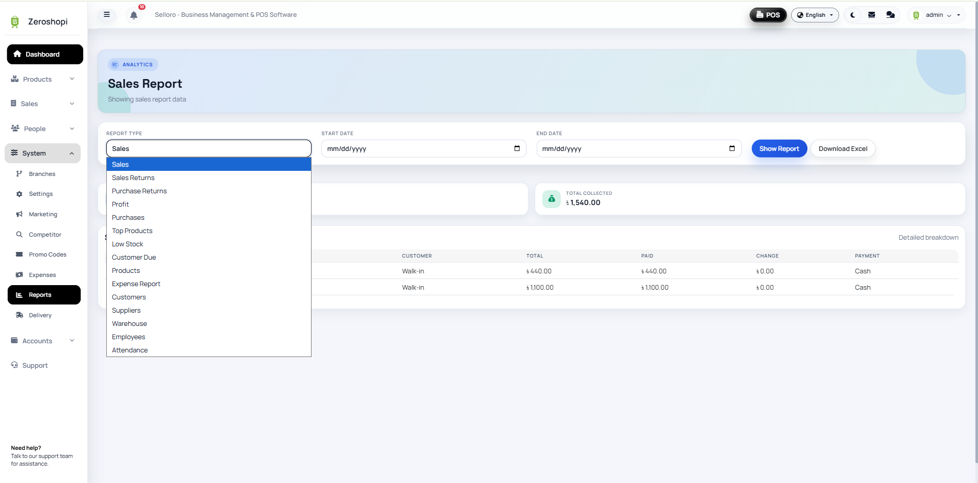Select Customer Due report type
This screenshot has height=483, width=978.
(209, 257)
